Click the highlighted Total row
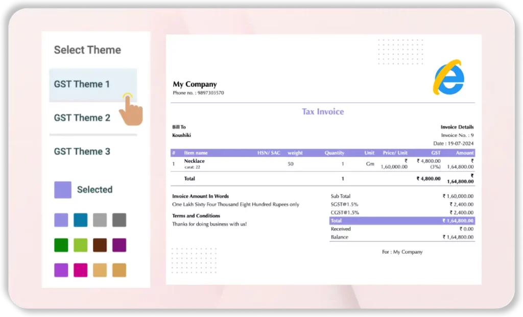This screenshot has height=317, width=523. [x=402, y=221]
